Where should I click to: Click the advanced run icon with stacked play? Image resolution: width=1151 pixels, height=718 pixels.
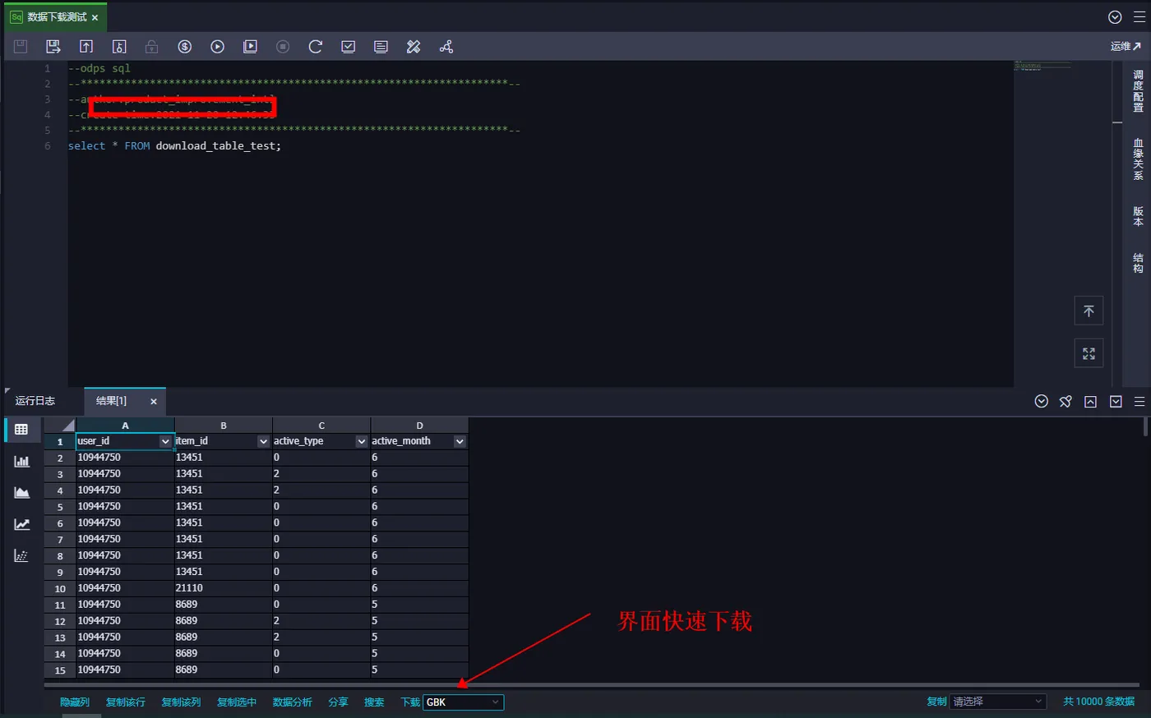click(250, 47)
